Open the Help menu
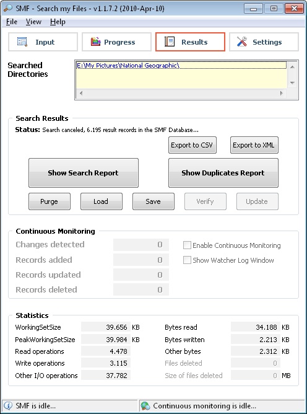 point(58,22)
